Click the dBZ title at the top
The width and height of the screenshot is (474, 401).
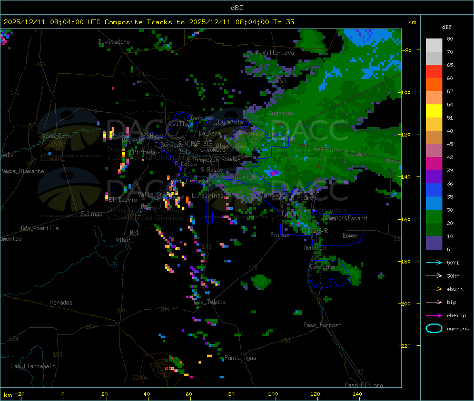click(236, 8)
